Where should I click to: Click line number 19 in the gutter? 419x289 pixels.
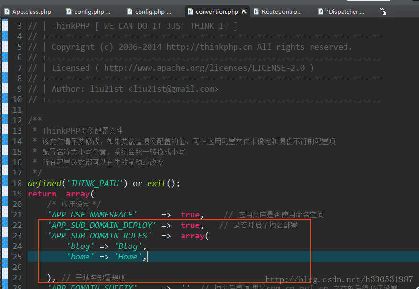tap(17, 194)
